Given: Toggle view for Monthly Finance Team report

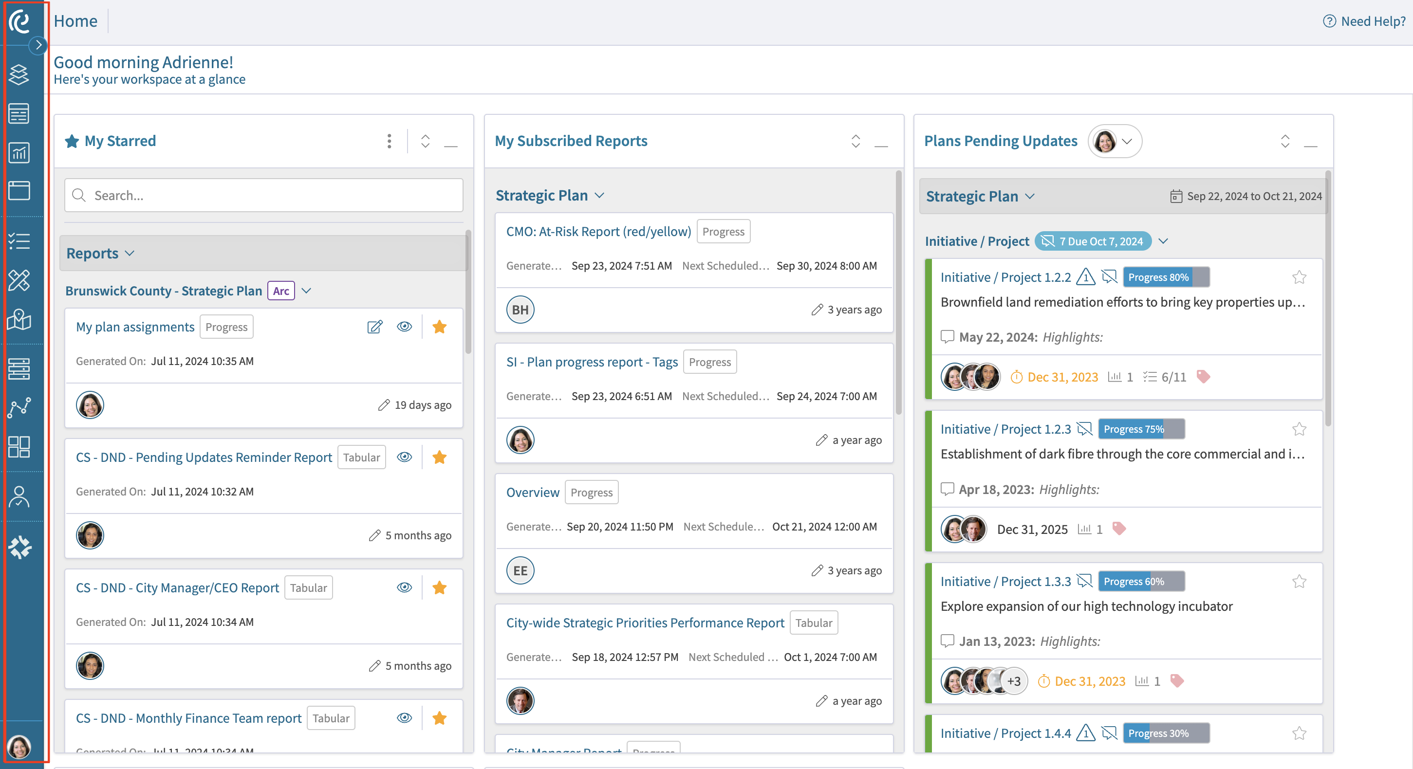Looking at the screenshot, I should coord(404,718).
